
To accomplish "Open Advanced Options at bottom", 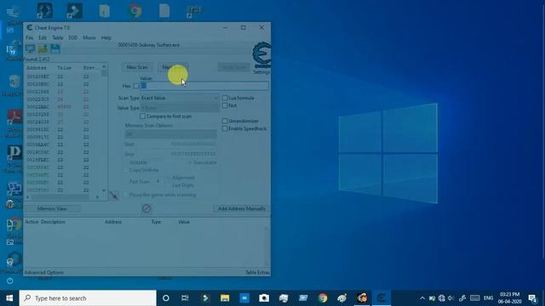I will point(43,273).
